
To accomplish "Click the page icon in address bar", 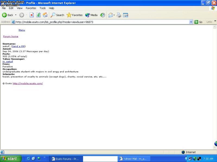I will pyautogui.click(x=13, y=22).
